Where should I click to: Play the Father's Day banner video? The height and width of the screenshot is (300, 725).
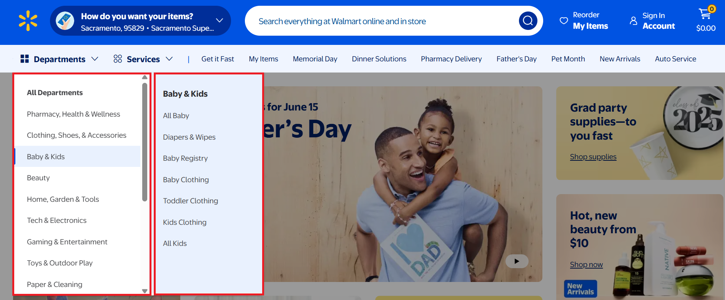(517, 261)
